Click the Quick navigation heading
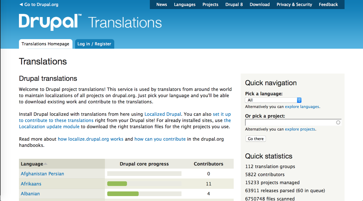Viewport: 363px width, 201px height. point(271,83)
